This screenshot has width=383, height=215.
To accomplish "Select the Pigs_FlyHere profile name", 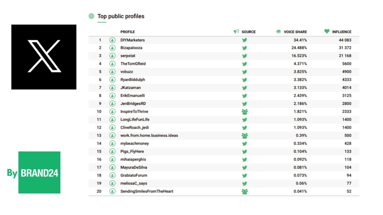I will [132, 151].
